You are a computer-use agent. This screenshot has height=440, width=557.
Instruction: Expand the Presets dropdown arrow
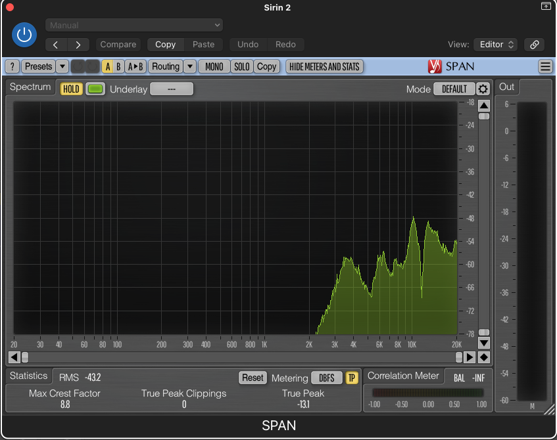[x=62, y=67]
